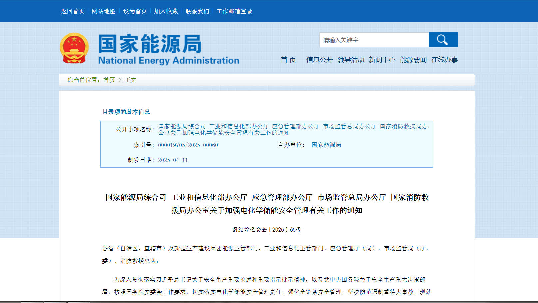Select 新闻中心 navigation item
The height and width of the screenshot is (303, 538).
coord(382,60)
